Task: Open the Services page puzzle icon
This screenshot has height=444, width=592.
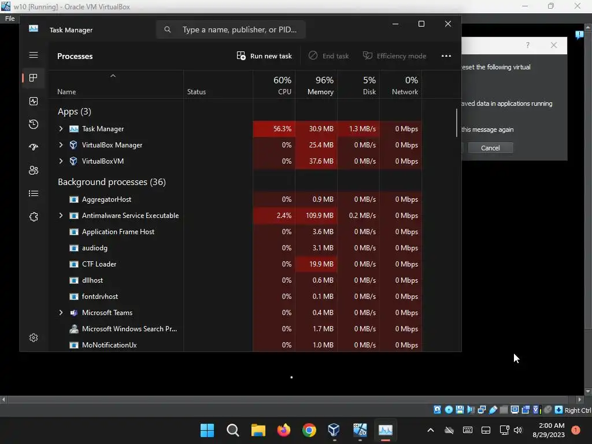Action: (x=34, y=217)
